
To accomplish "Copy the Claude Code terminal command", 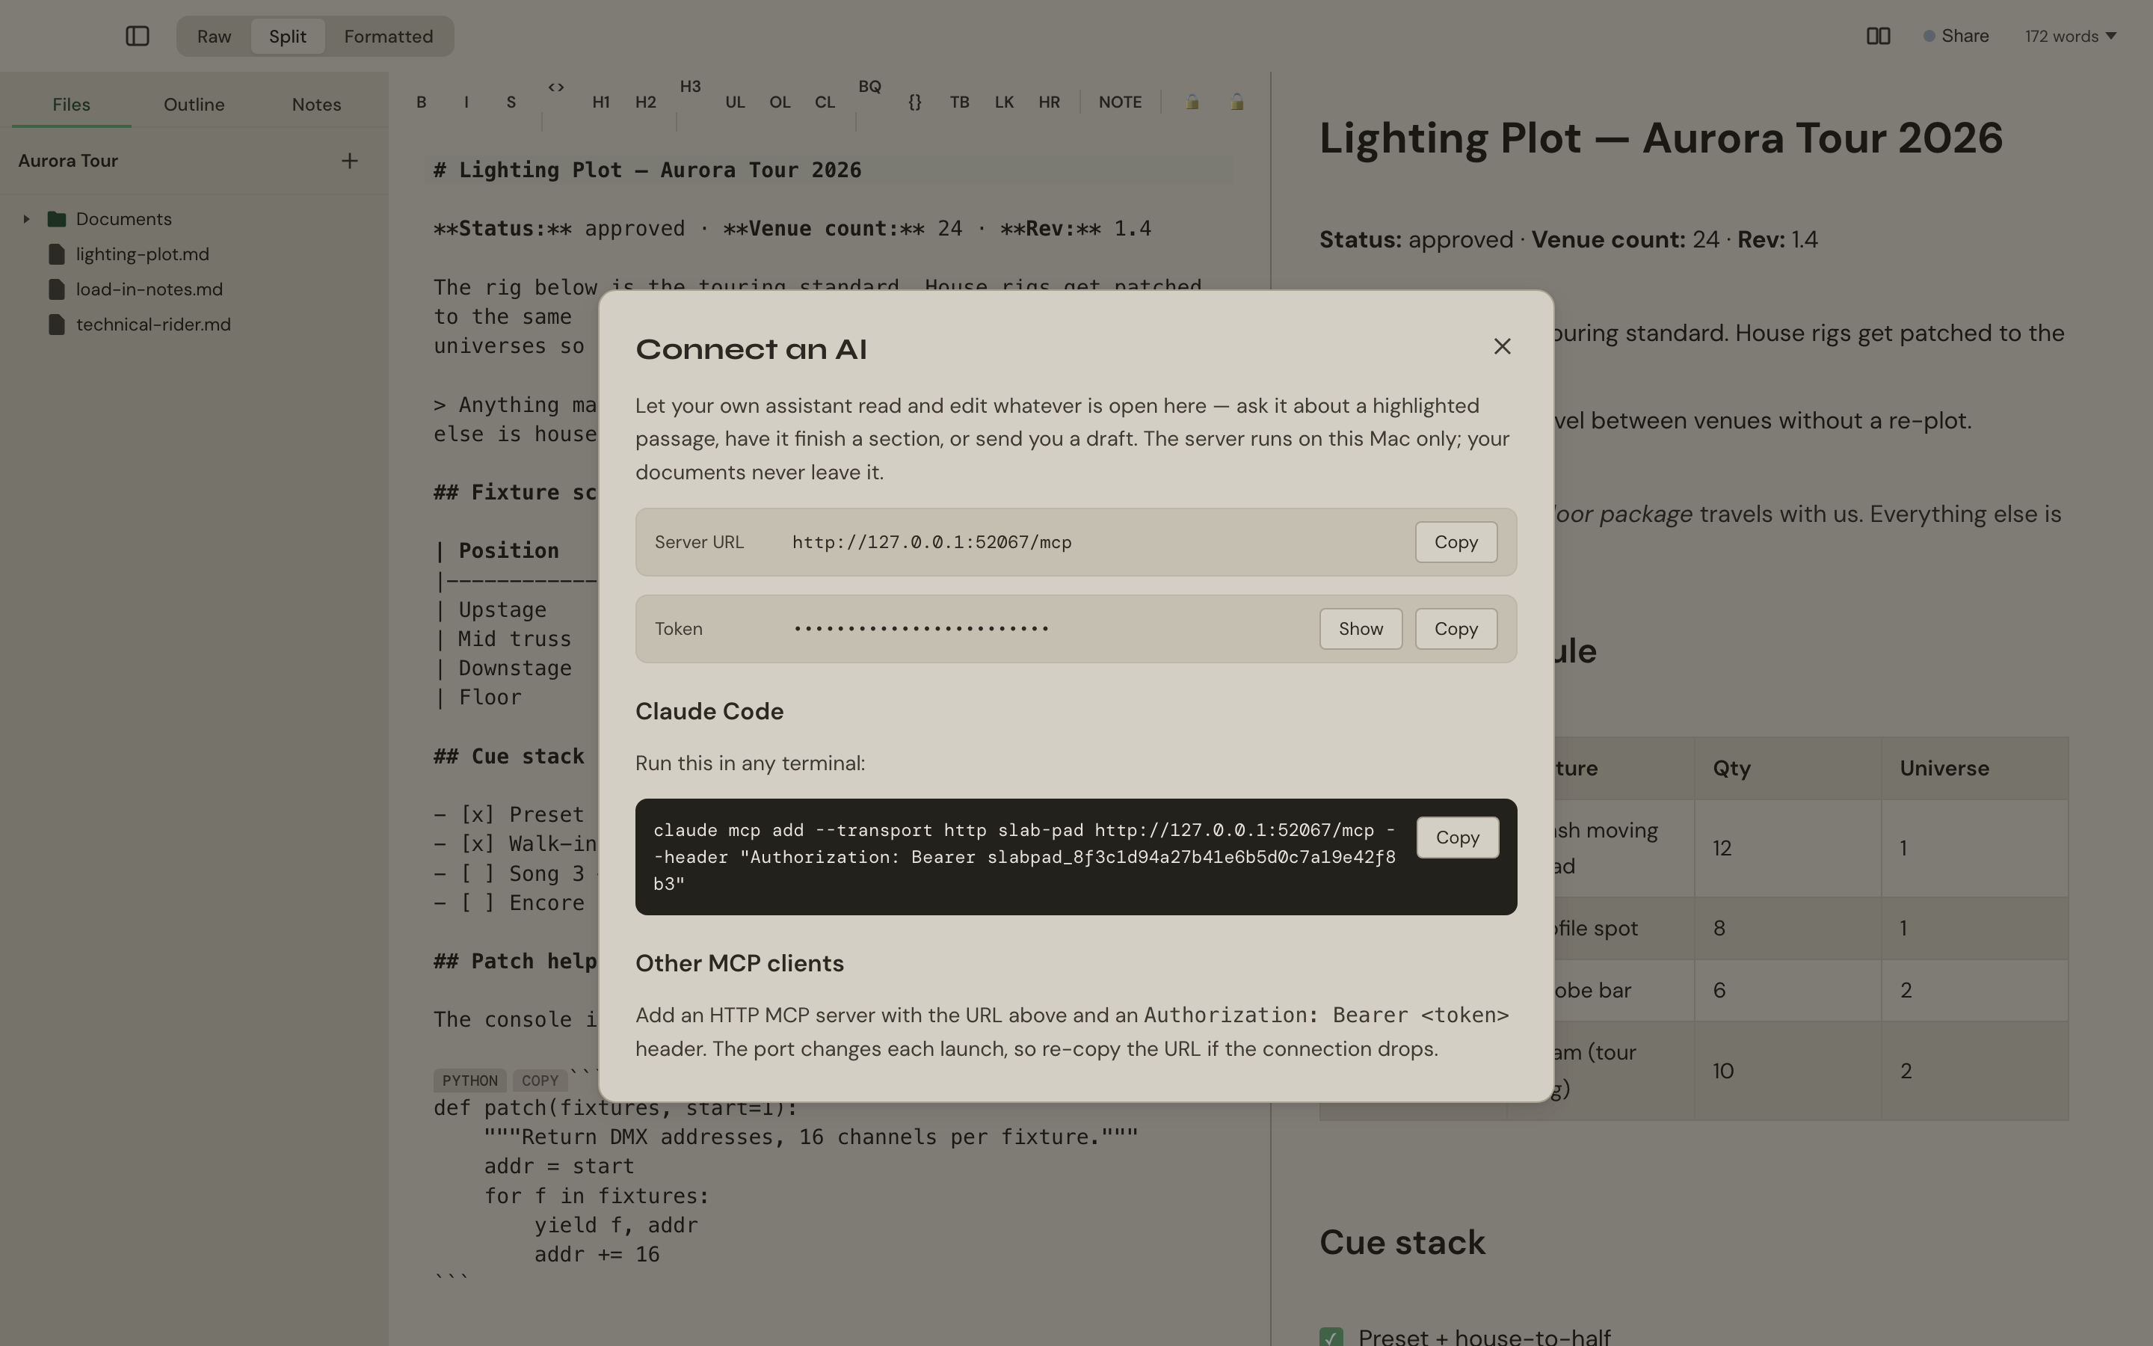I will coord(1457,838).
